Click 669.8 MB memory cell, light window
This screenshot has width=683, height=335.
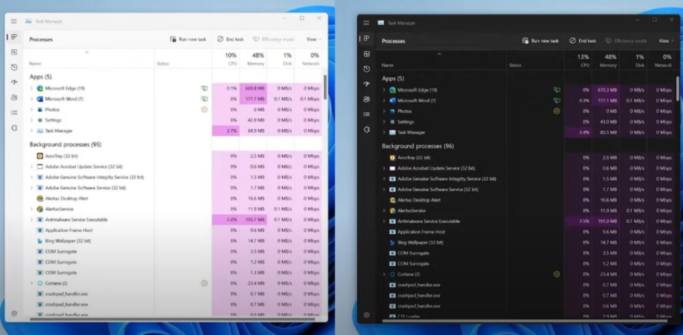253,88
